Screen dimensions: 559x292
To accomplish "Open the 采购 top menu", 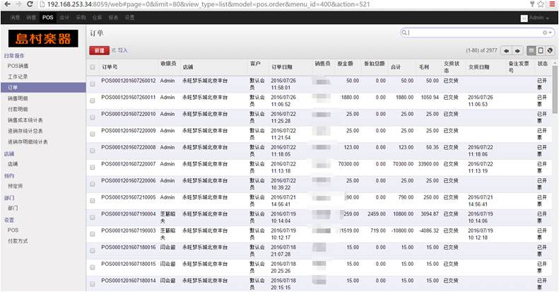I will (x=81, y=18).
